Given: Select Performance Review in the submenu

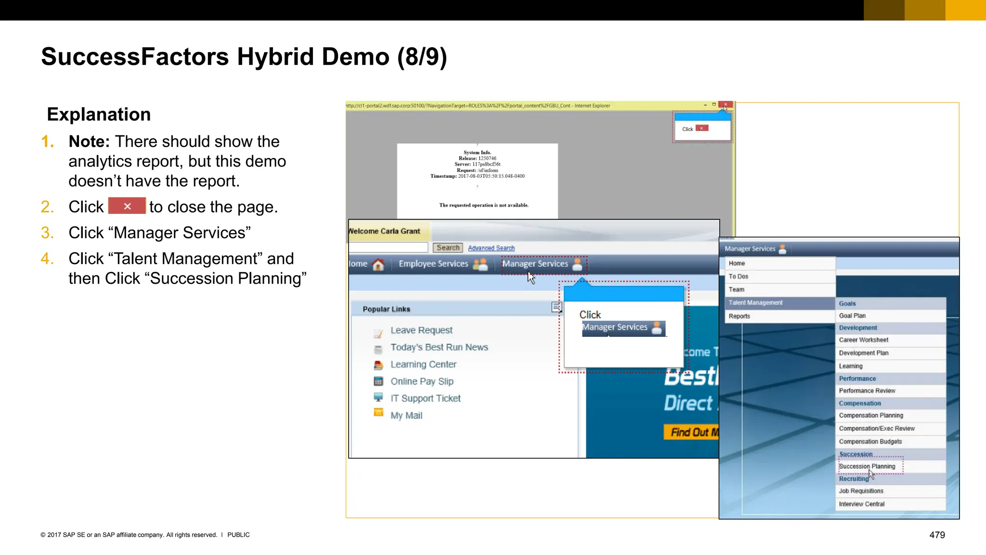Looking at the screenshot, I should tap(891, 391).
